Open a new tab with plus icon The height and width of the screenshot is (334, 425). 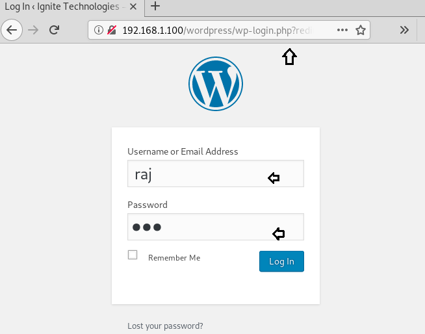click(x=155, y=7)
